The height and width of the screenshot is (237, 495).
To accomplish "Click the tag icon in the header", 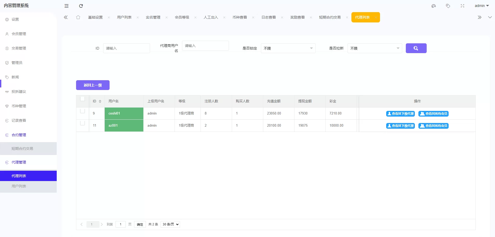I will (x=448, y=6).
